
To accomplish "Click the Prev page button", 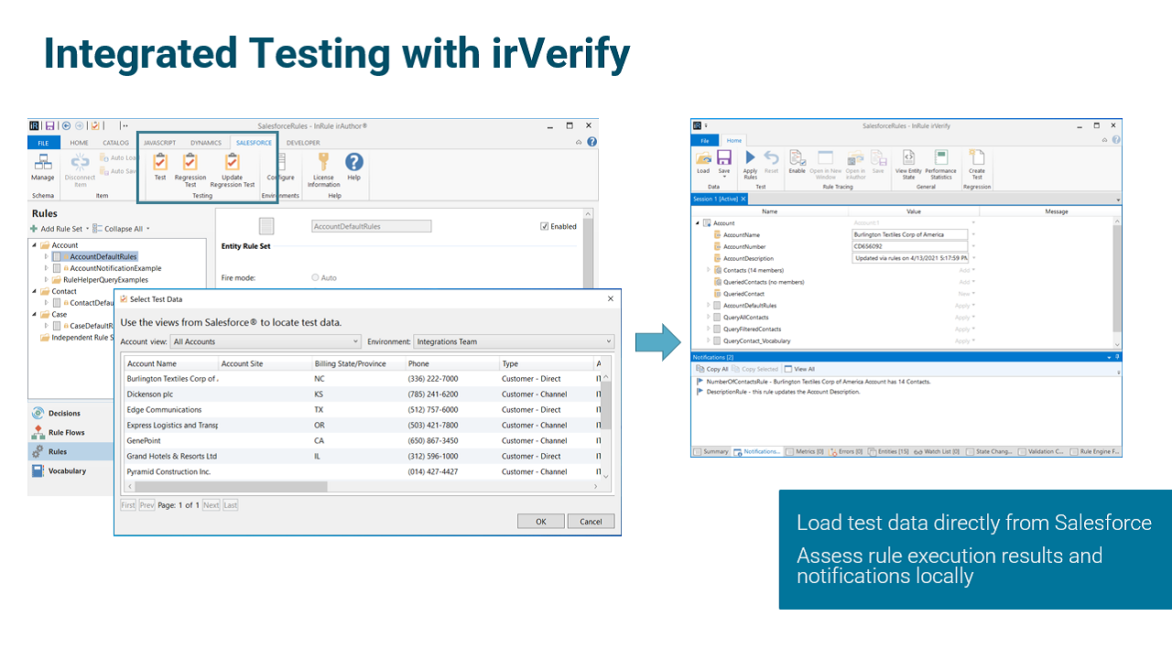I will [146, 505].
